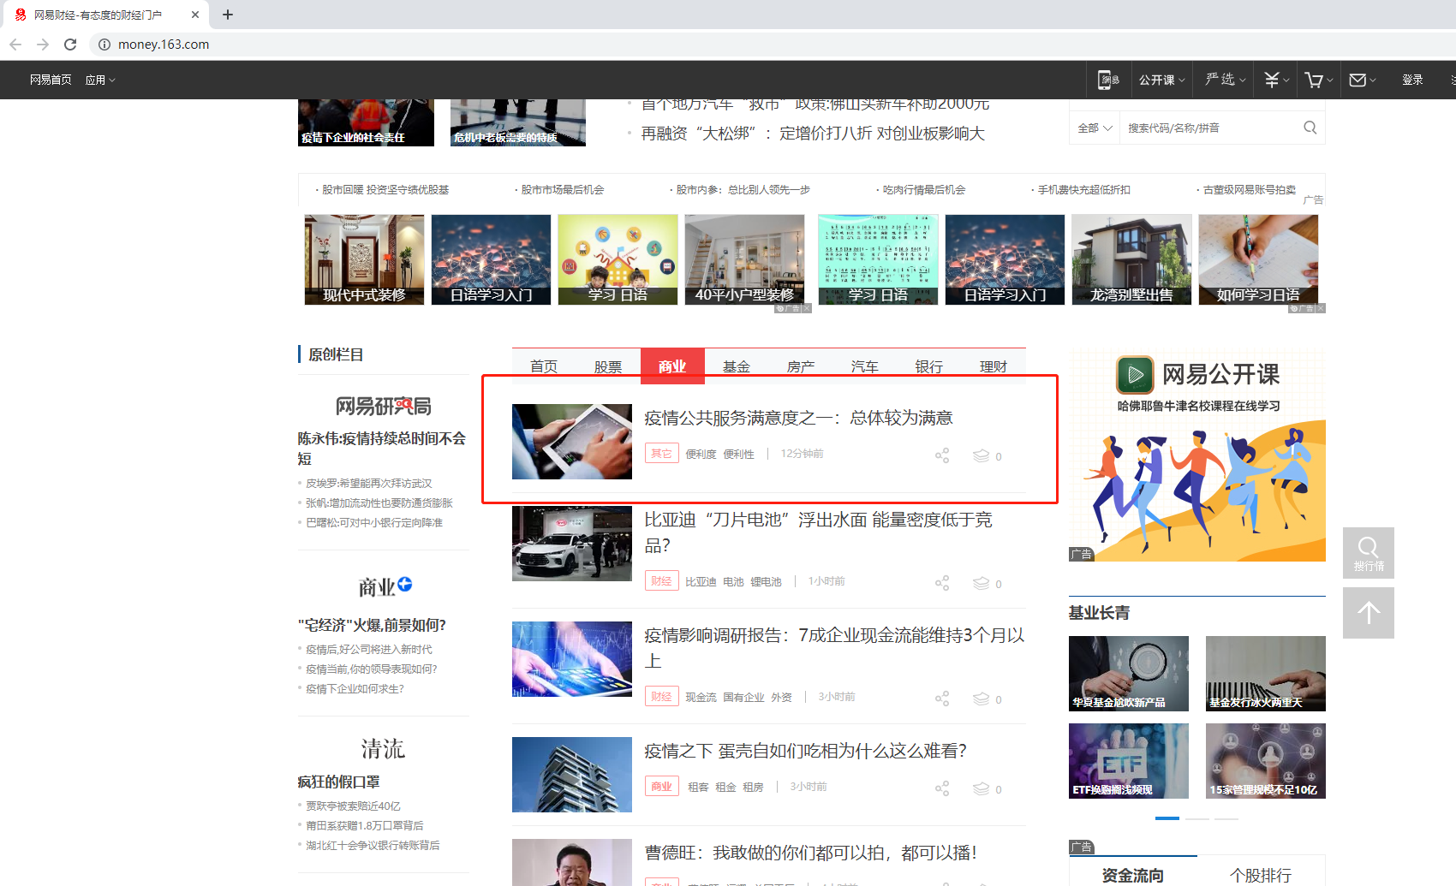Open the NetEase mobile client phone icon
This screenshot has height=886, width=1456.
pyautogui.click(x=1109, y=80)
